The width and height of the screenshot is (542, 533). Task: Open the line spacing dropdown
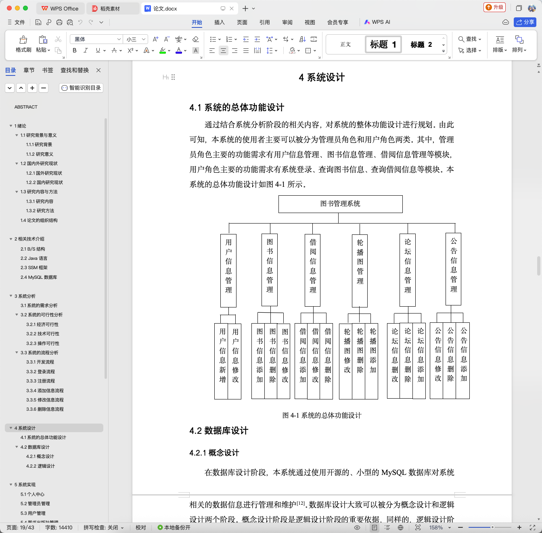(x=276, y=51)
